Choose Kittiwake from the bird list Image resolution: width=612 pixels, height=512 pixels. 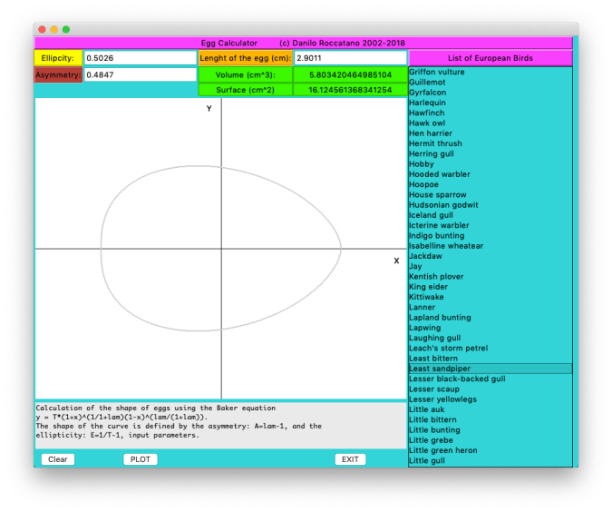coord(426,297)
